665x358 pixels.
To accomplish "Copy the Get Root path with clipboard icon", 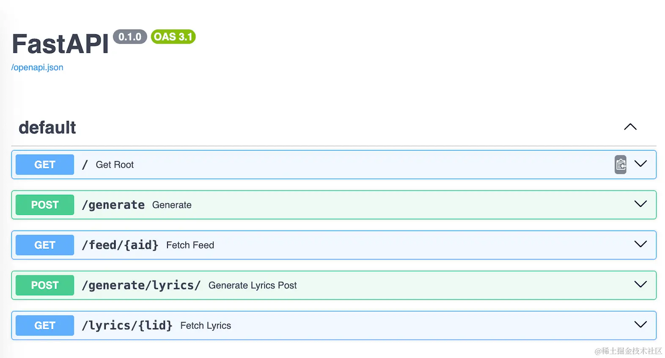I will click(x=620, y=165).
